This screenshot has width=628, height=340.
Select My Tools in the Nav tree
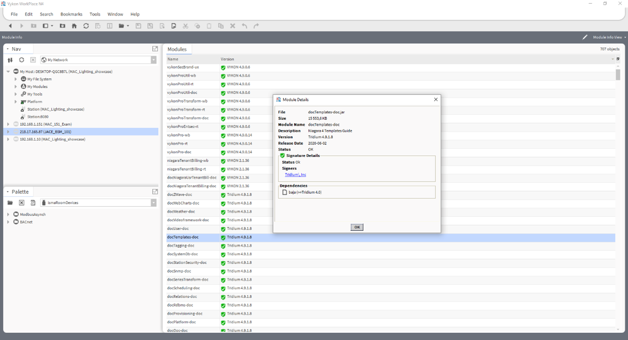(x=34, y=94)
